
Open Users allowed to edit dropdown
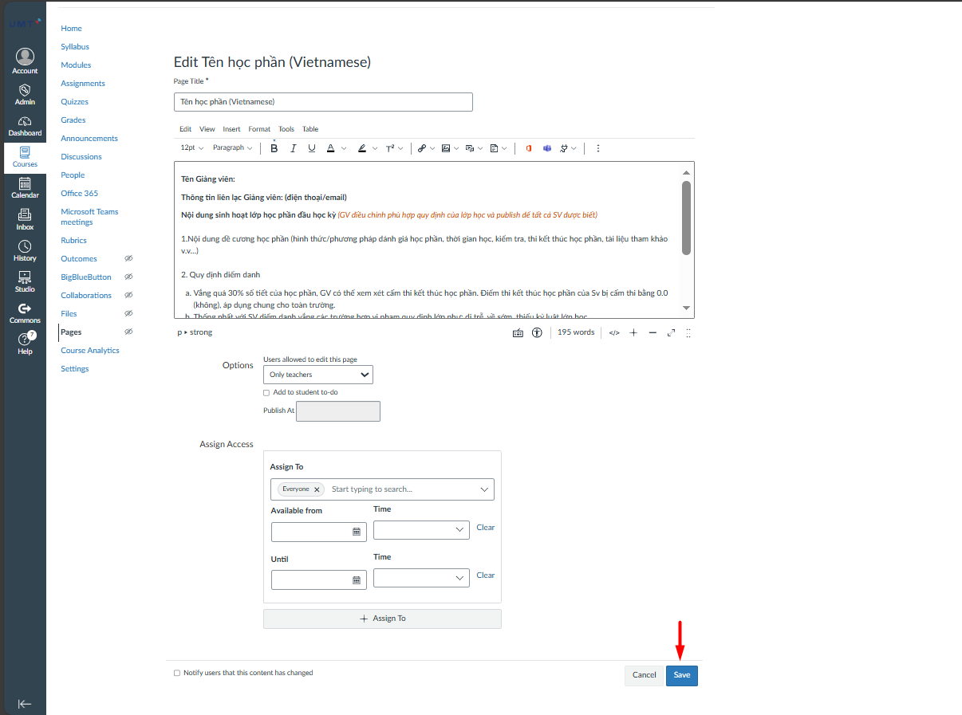[317, 375]
